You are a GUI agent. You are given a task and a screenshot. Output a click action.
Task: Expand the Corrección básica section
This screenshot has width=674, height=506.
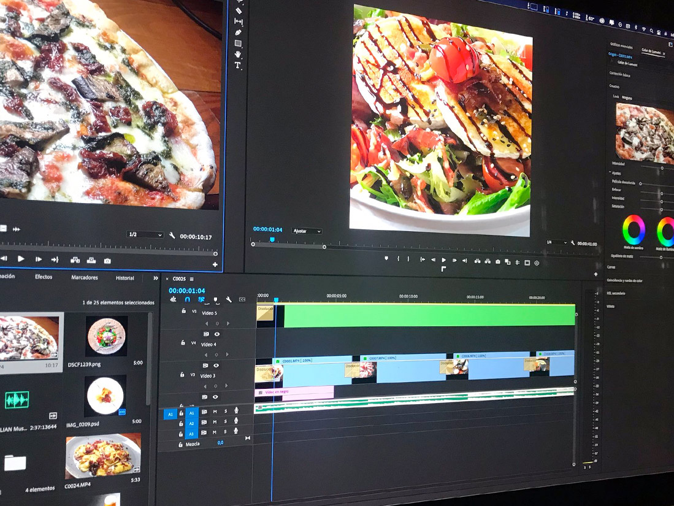click(x=619, y=74)
